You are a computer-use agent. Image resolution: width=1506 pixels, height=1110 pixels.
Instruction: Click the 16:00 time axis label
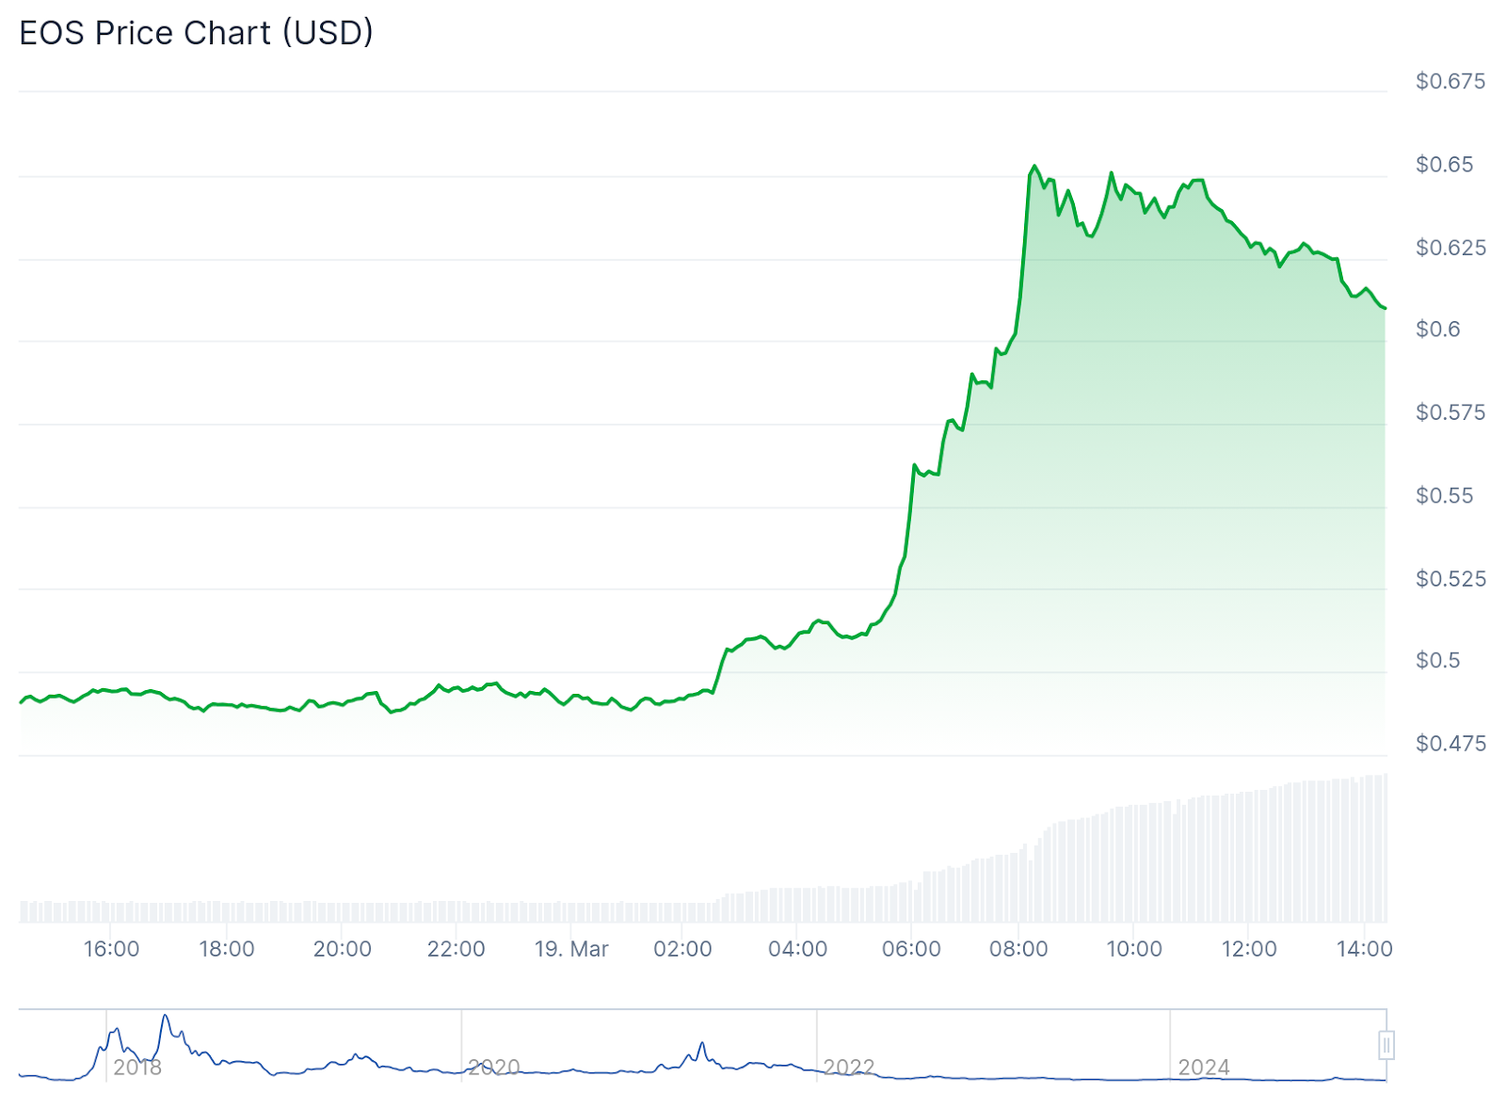pyautogui.click(x=111, y=949)
